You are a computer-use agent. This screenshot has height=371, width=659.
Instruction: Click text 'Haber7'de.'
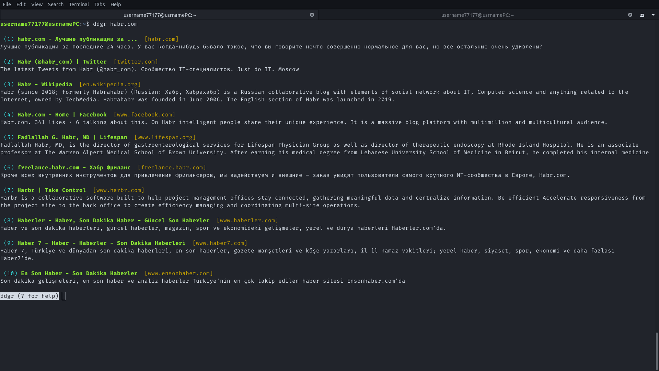click(x=18, y=258)
